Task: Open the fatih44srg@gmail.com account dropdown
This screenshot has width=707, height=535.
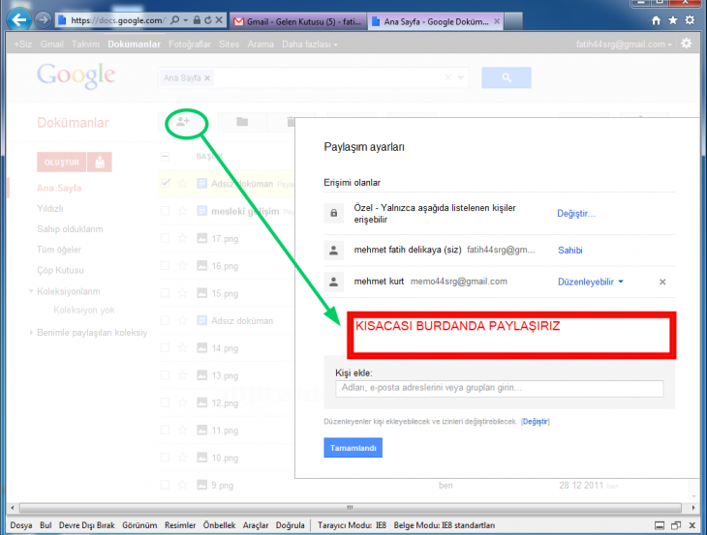Action: pos(624,45)
